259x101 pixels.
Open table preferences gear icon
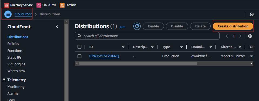(x=250, y=36)
